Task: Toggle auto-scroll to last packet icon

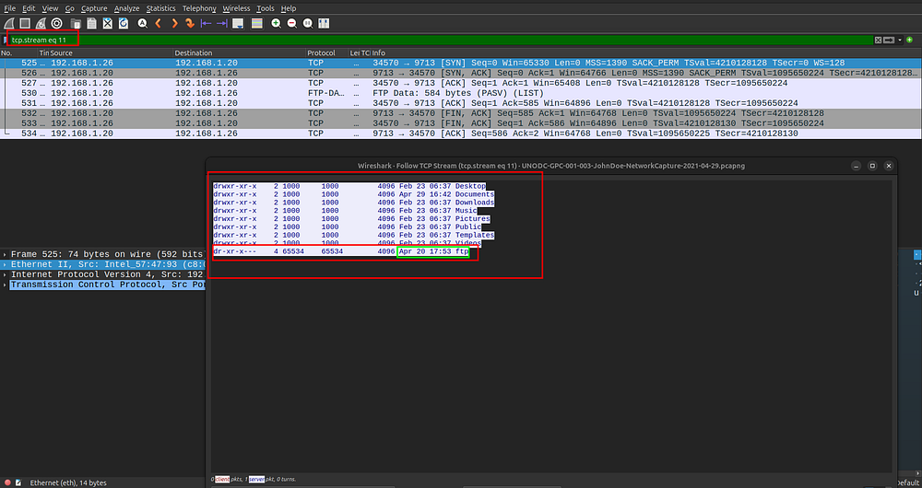Action: coord(239,22)
